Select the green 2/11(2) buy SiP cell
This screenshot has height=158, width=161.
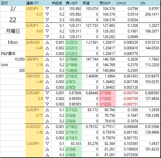point(73,110)
